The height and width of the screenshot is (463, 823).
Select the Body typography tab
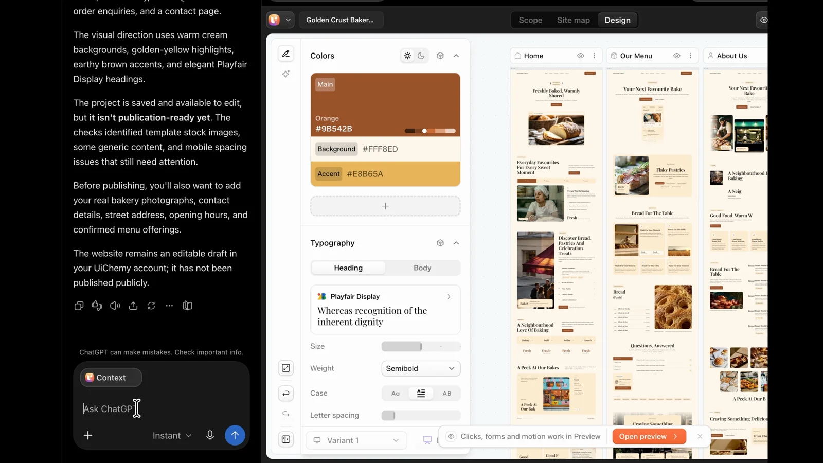[x=422, y=268]
